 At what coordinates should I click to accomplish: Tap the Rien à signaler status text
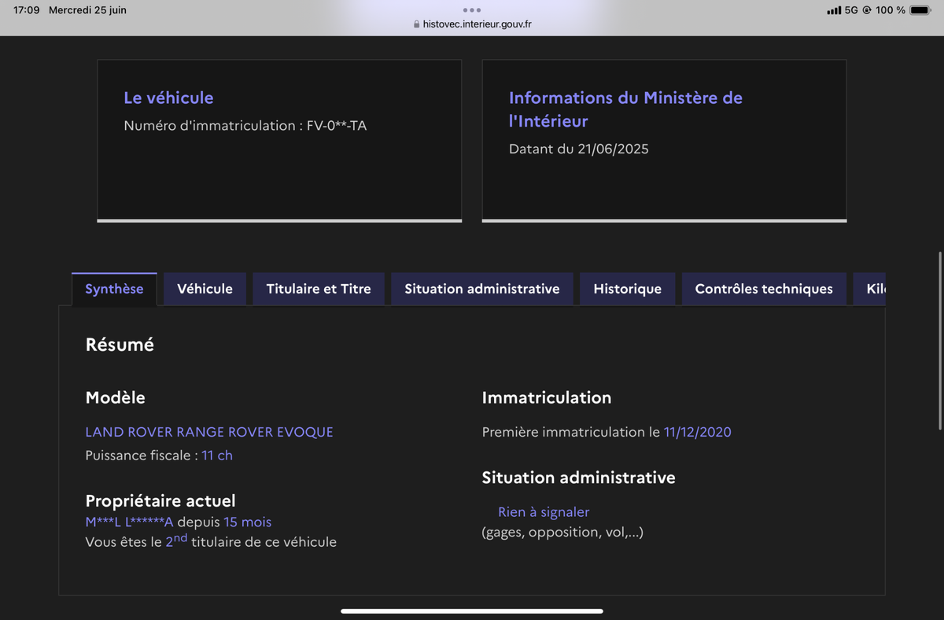point(544,512)
